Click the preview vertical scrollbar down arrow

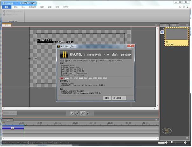[157, 105]
